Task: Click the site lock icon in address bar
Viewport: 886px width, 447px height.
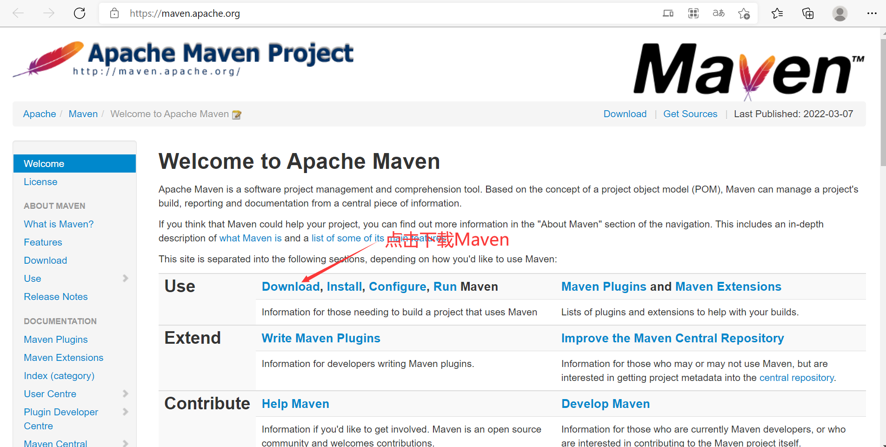Action: point(114,13)
